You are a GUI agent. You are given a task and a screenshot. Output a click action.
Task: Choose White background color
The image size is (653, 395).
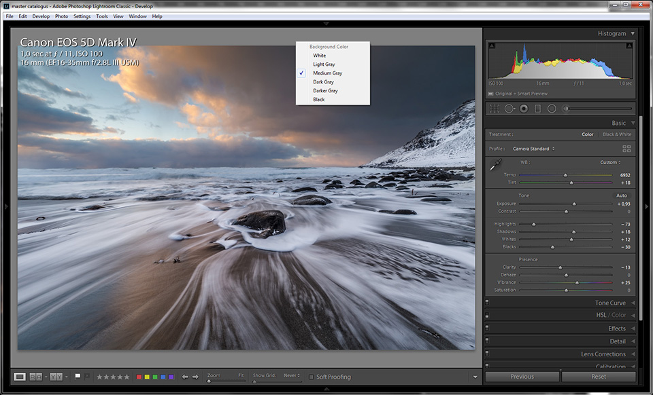point(320,55)
